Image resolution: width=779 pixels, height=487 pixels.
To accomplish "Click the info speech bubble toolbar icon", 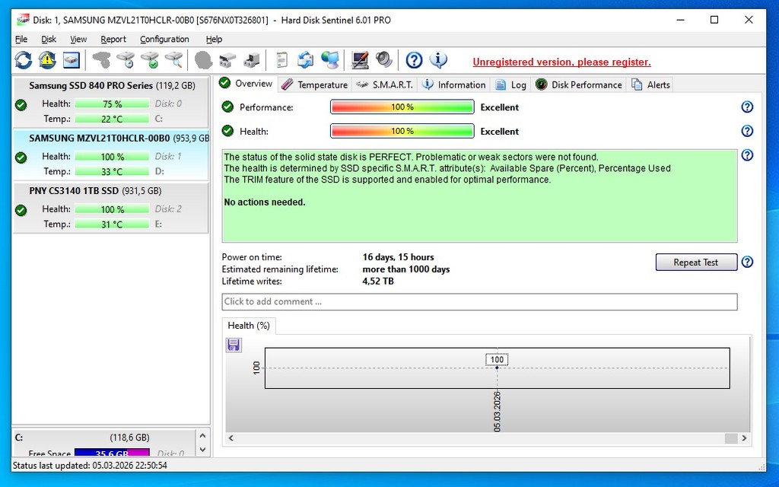I will point(438,60).
